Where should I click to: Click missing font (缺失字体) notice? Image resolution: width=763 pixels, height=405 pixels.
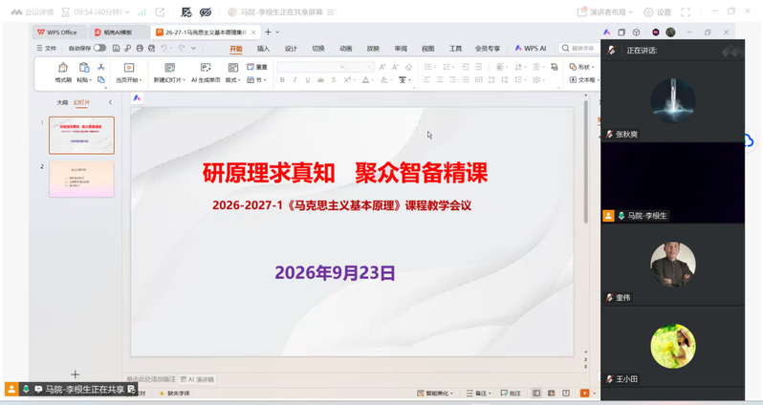tap(175, 393)
